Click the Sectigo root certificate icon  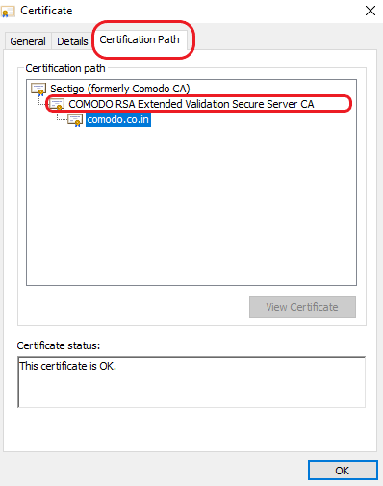coord(38,89)
